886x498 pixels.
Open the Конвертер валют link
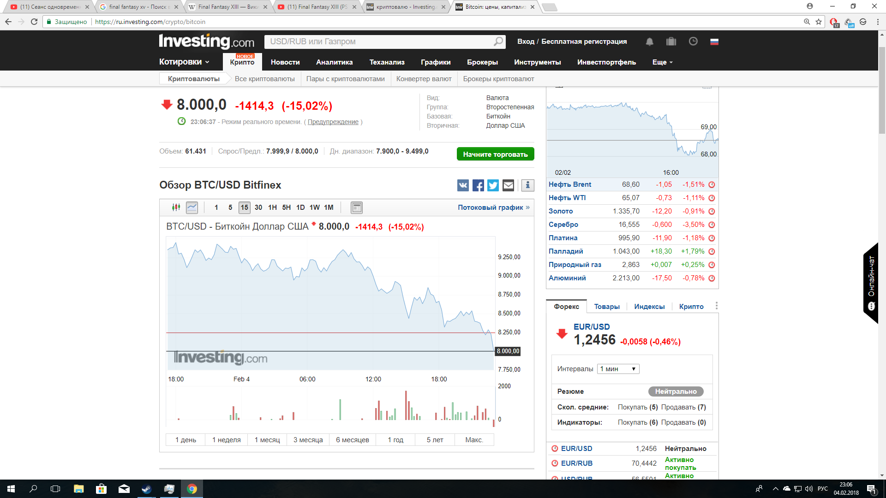coord(424,79)
